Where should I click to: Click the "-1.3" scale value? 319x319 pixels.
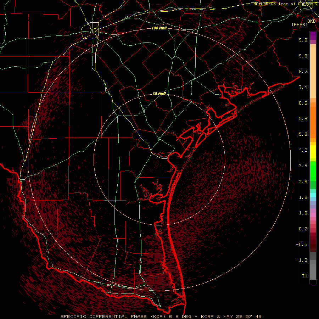[302, 260]
